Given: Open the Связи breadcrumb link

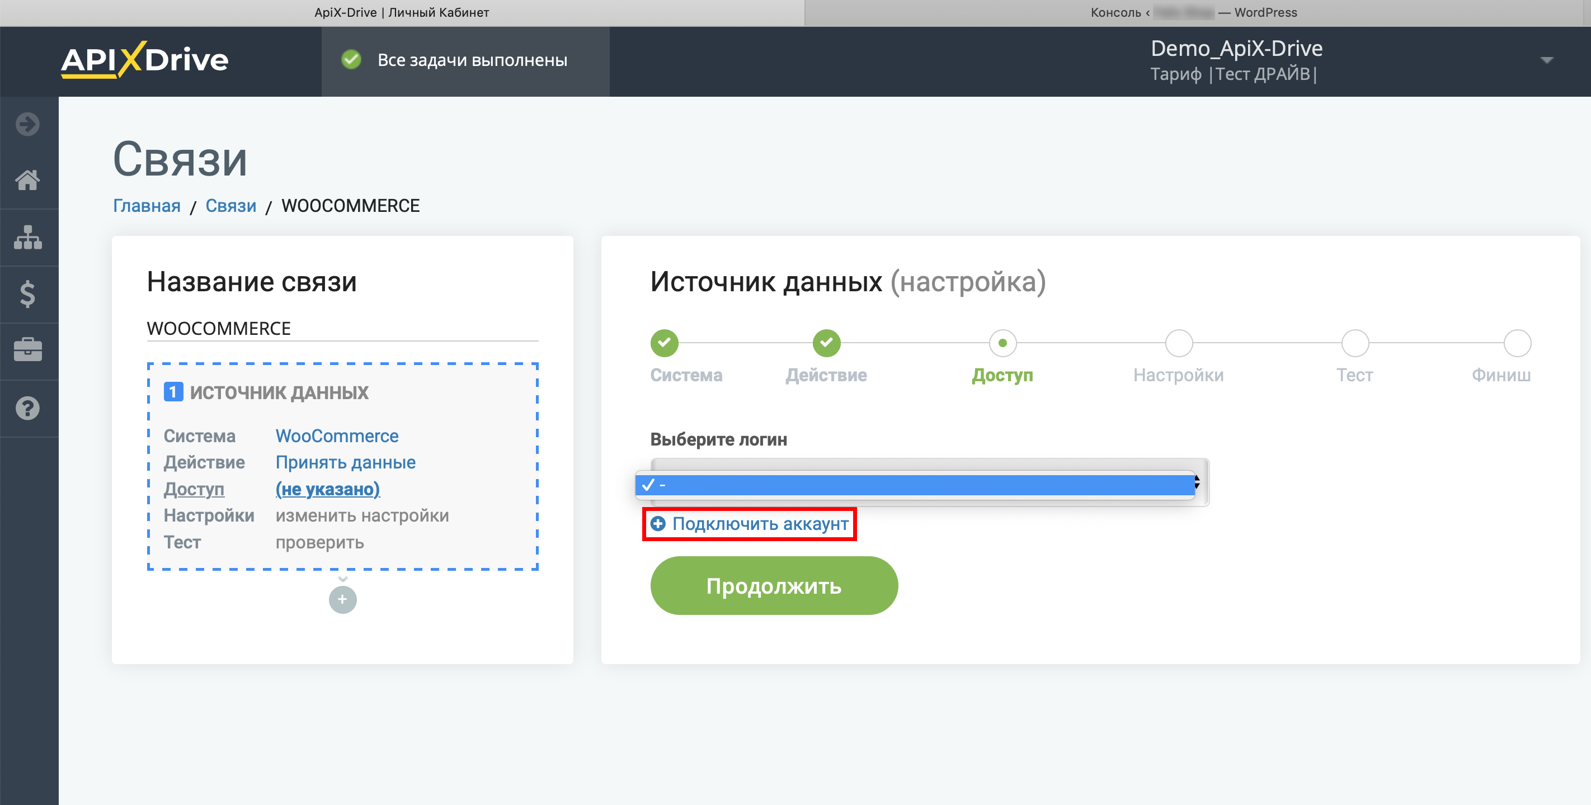Looking at the screenshot, I should click(231, 206).
